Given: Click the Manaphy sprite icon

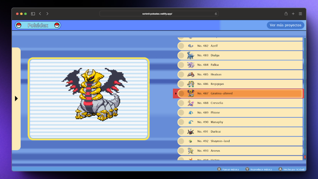Looking at the screenshot, I should (190, 122).
